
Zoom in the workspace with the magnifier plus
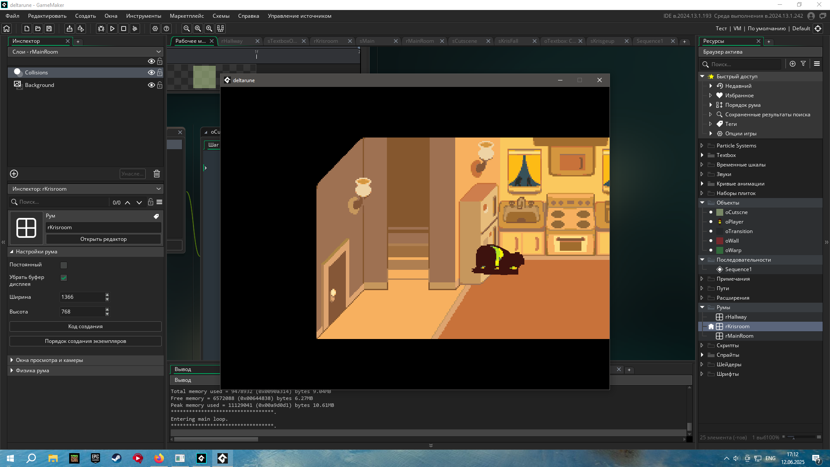(209, 29)
